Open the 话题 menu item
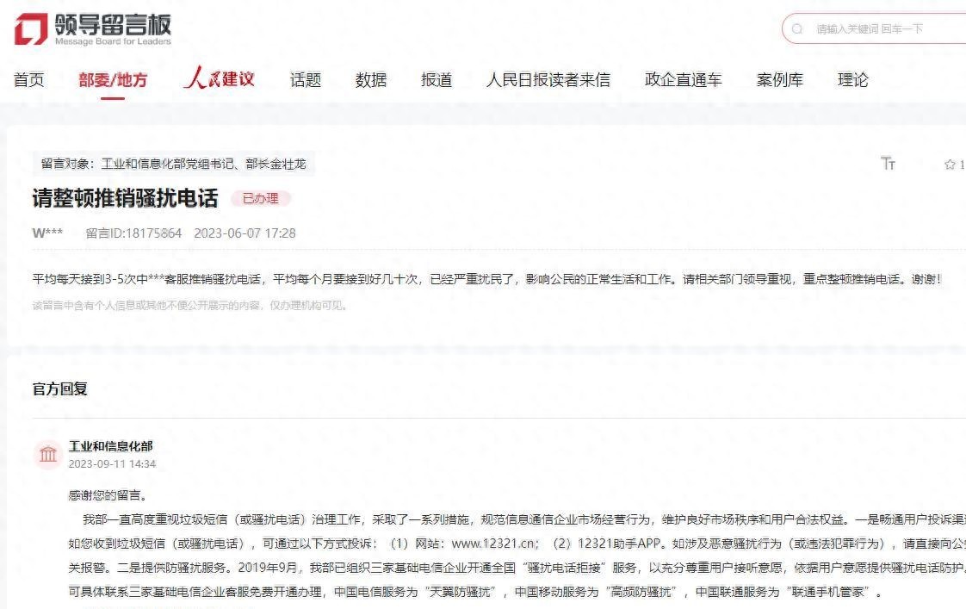This screenshot has height=609, width=966. (x=306, y=80)
